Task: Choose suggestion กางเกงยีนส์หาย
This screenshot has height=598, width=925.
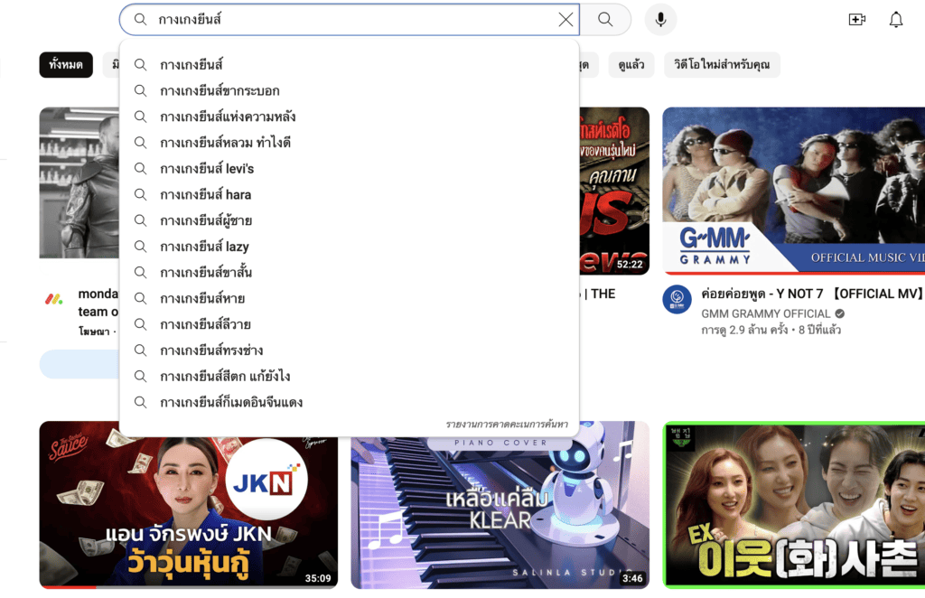Action: click(x=349, y=298)
